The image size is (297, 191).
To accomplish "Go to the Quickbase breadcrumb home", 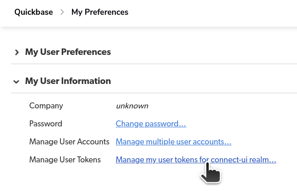I will coord(34,12).
